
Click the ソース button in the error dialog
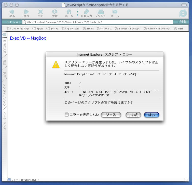pyautogui.click(x=111, y=115)
